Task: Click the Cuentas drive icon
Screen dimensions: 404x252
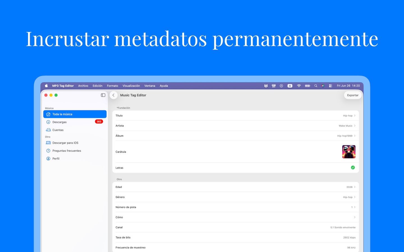Action: pos(48,130)
